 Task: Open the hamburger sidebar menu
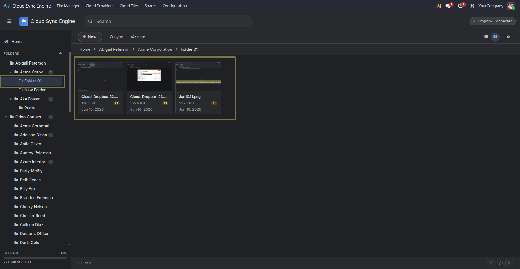(9, 21)
